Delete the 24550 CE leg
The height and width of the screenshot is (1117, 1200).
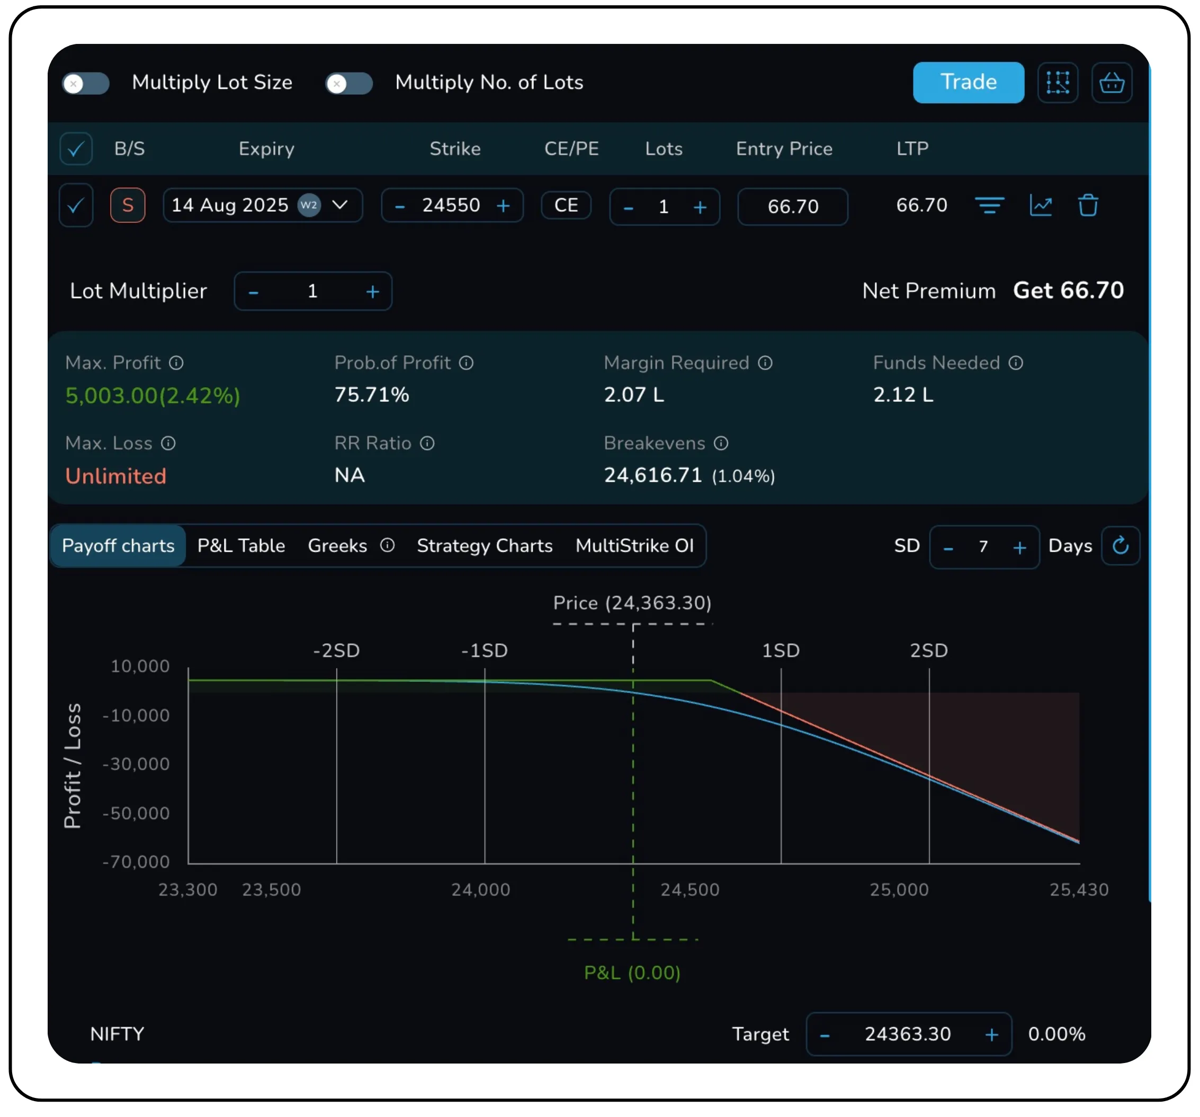[1088, 206]
